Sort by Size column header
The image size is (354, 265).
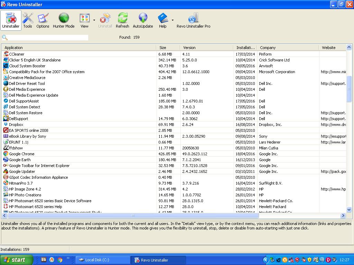tap(168, 48)
